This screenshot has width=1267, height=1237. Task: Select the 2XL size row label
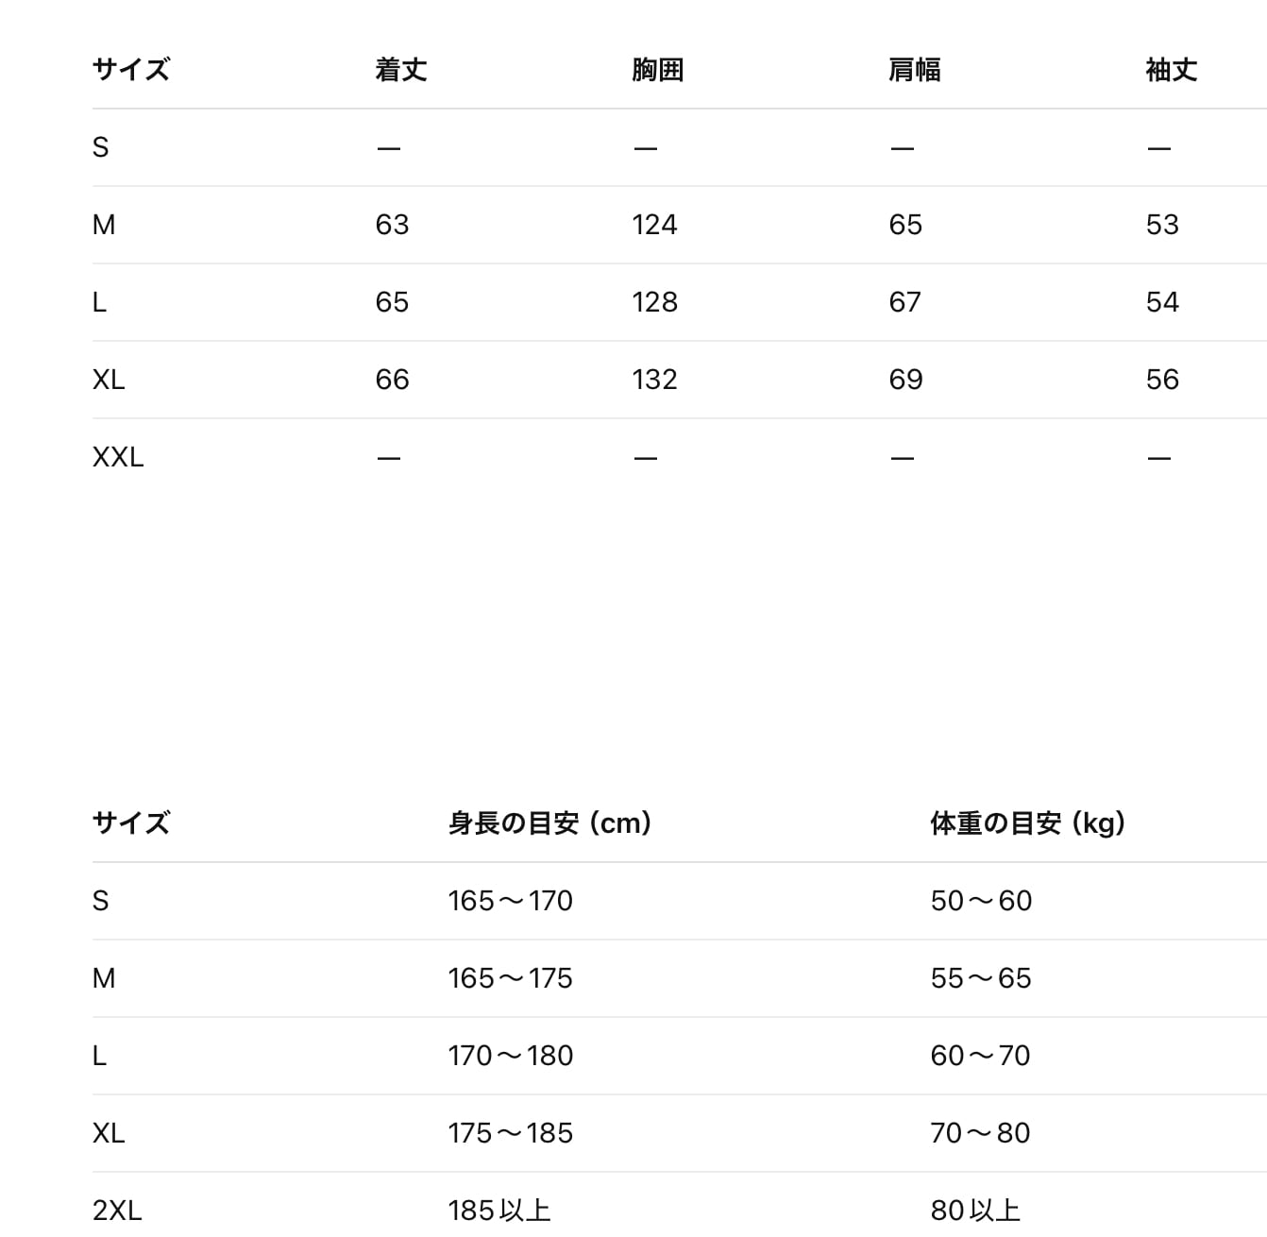coord(117,1211)
